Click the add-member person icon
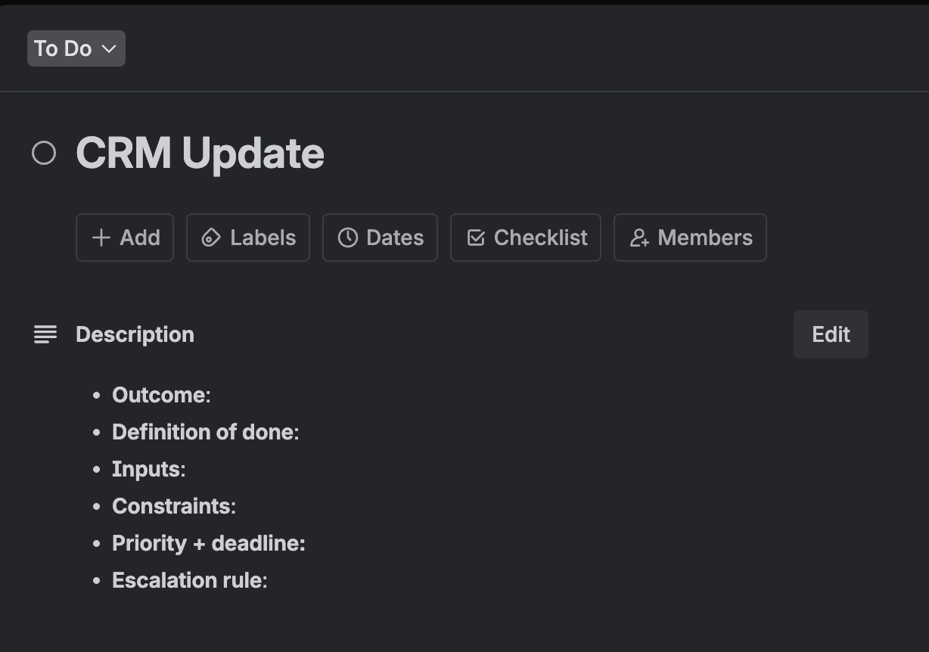 click(x=639, y=238)
